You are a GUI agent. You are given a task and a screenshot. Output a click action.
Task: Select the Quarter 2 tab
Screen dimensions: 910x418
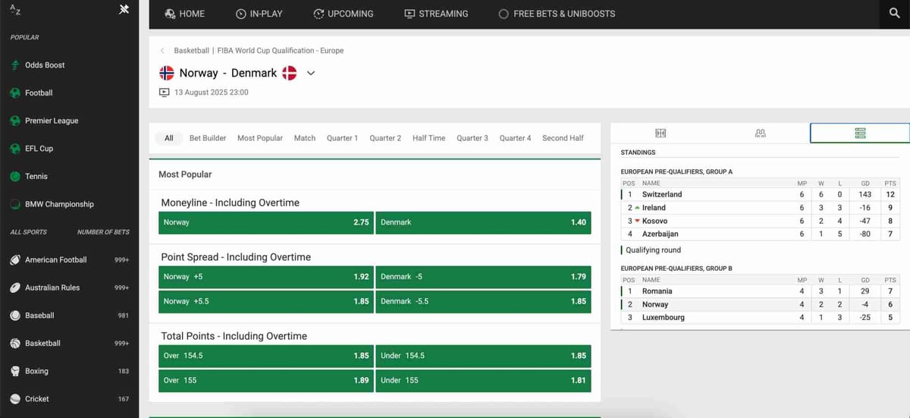tap(385, 138)
